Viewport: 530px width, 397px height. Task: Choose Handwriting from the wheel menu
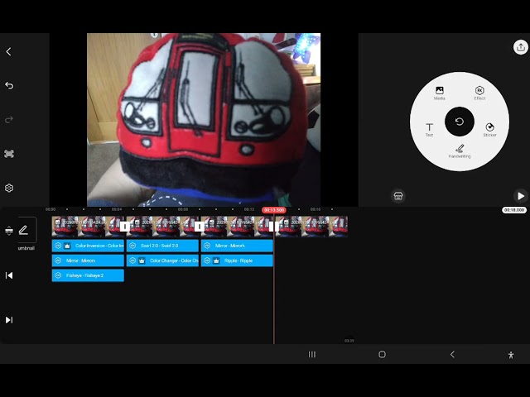tap(460, 151)
